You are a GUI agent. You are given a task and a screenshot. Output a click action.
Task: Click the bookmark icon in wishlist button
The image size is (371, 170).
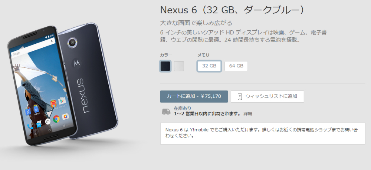pyautogui.click(x=240, y=97)
